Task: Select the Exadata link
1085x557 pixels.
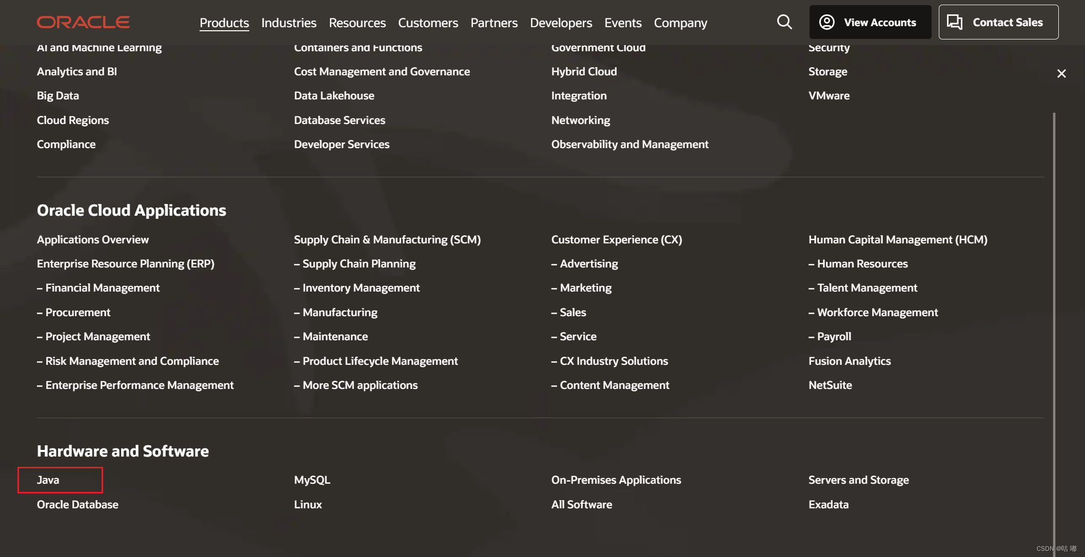Action: pyautogui.click(x=828, y=505)
